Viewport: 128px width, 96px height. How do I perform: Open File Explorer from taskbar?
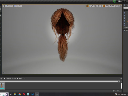point(15,94)
